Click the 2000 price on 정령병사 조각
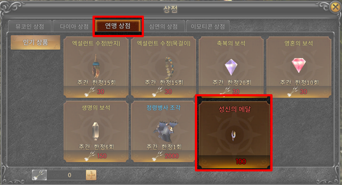The height and width of the screenshot is (185, 342). [172, 156]
